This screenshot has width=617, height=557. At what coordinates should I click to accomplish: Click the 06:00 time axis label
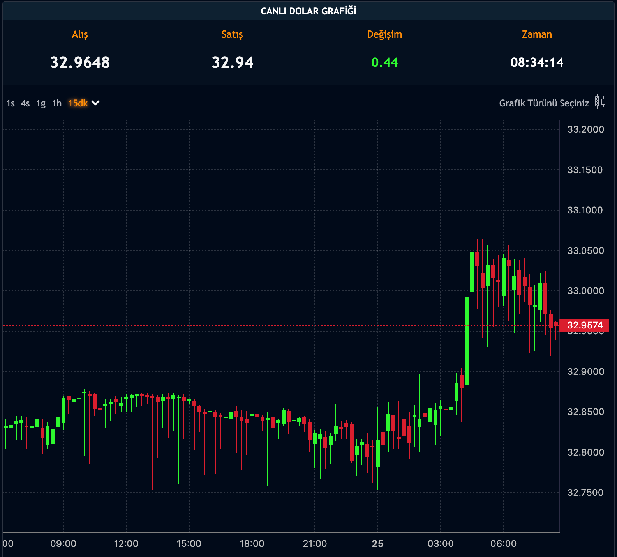pyautogui.click(x=503, y=543)
